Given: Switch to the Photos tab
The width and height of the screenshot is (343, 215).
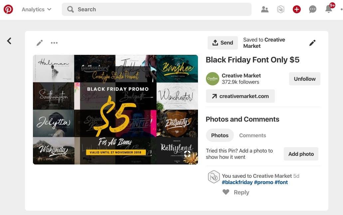Looking at the screenshot, I should 220,135.
